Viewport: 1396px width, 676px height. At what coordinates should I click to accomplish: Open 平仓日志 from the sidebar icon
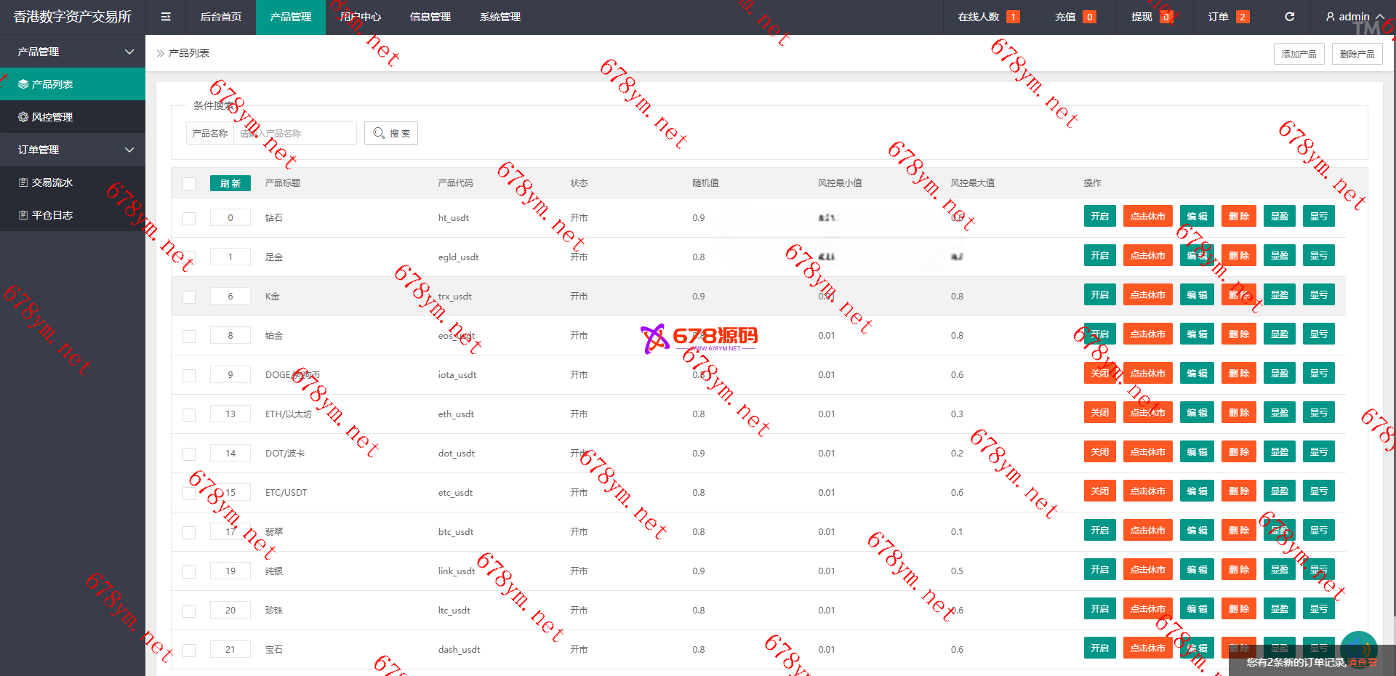click(x=23, y=215)
